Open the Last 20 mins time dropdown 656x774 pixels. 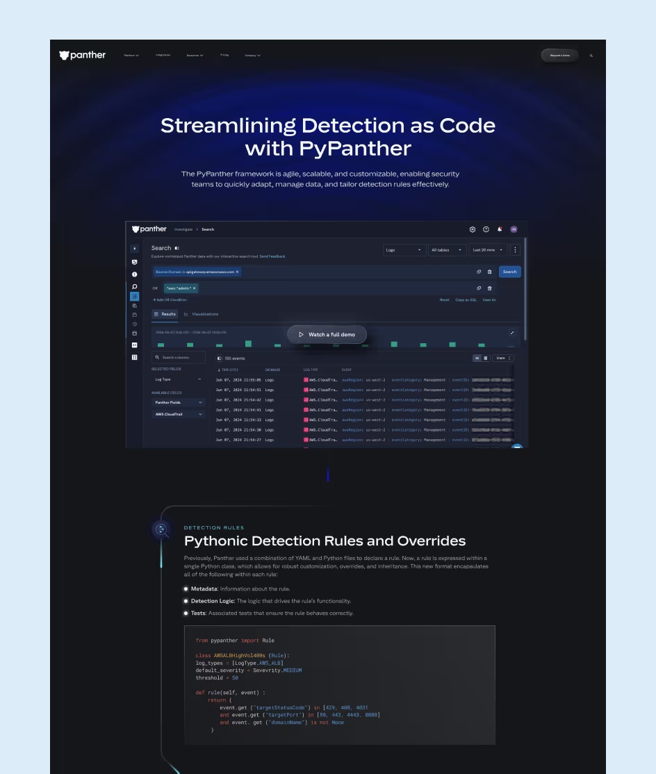pyautogui.click(x=488, y=249)
